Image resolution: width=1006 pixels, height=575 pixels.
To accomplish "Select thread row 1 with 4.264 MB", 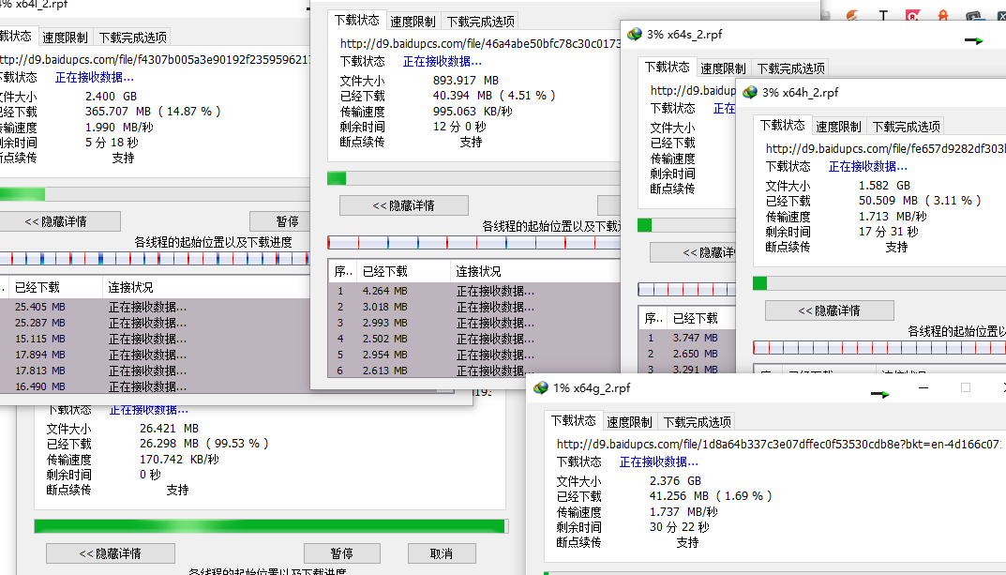I will pyautogui.click(x=474, y=291).
